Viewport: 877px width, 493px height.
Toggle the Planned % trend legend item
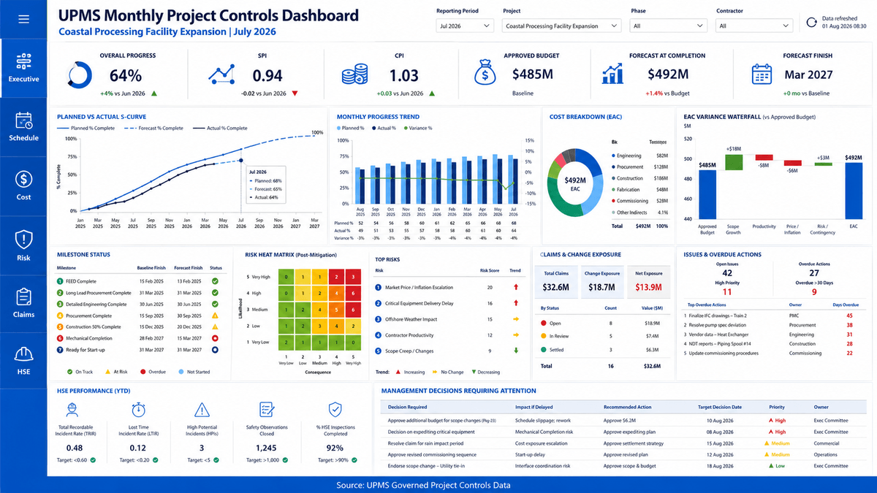pos(350,128)
